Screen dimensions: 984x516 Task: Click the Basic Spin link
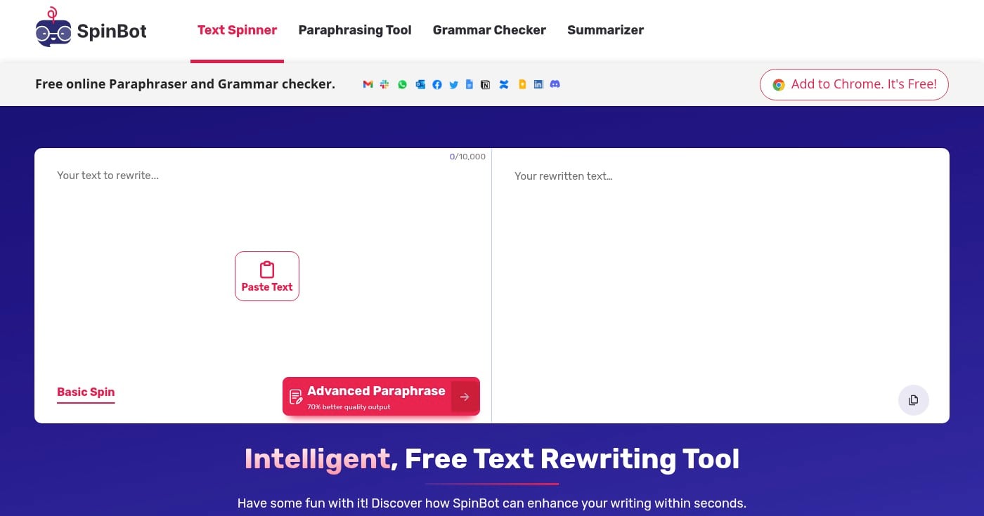coord(86,392)
